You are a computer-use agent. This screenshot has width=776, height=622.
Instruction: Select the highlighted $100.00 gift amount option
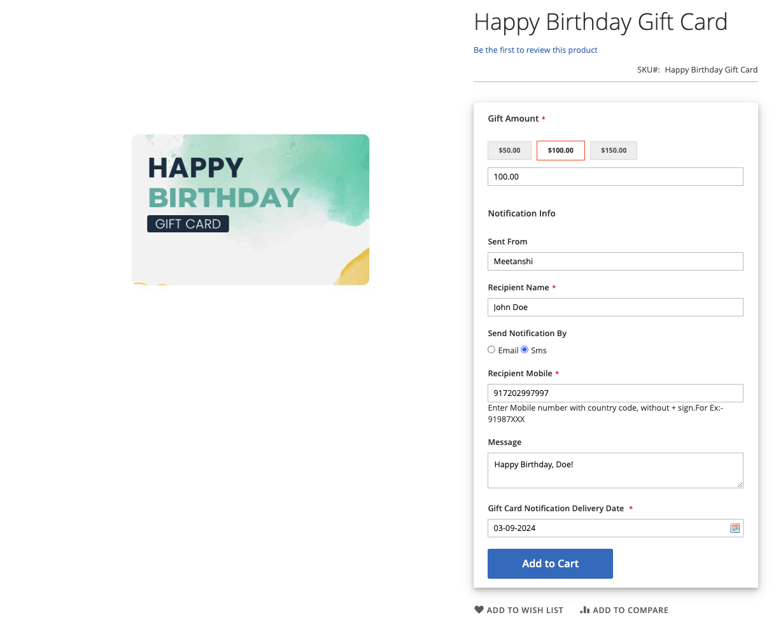point(560,150)
